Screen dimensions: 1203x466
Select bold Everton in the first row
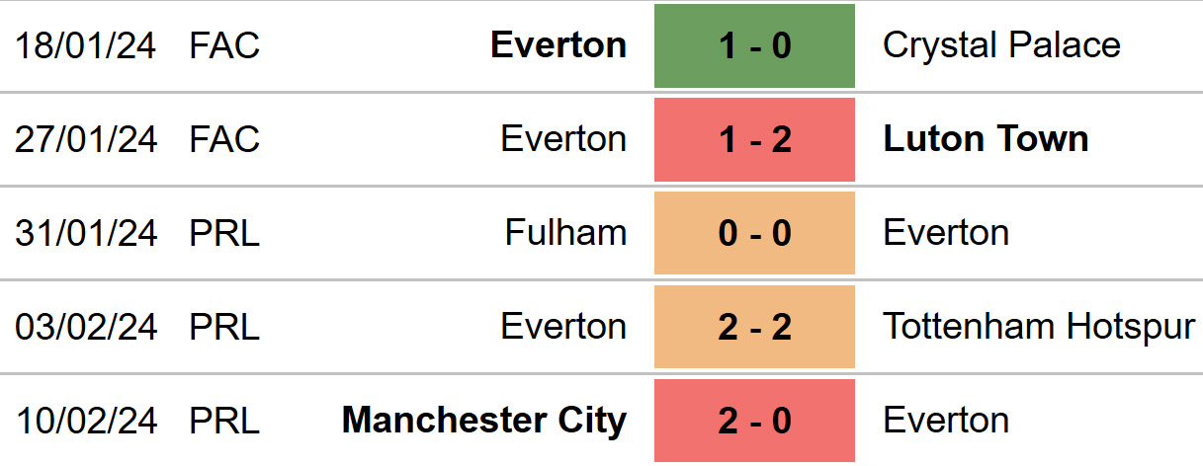[559, 45]
